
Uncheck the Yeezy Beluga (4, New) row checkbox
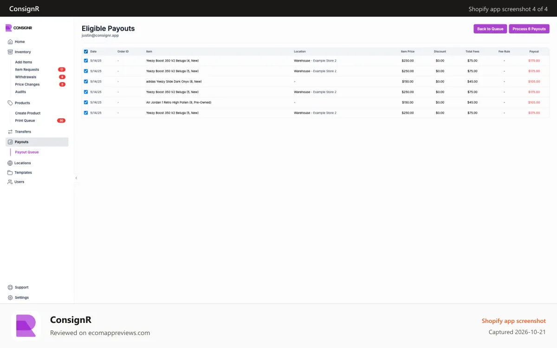(x=86, y=61)
